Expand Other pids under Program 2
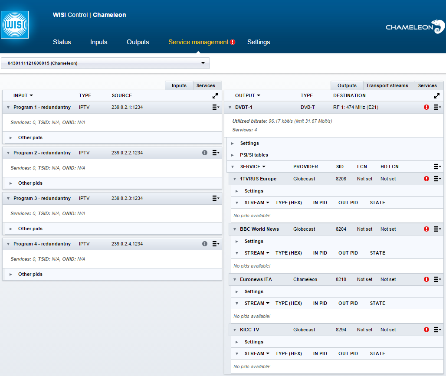 pyautogui.click(x=11, y=183)
